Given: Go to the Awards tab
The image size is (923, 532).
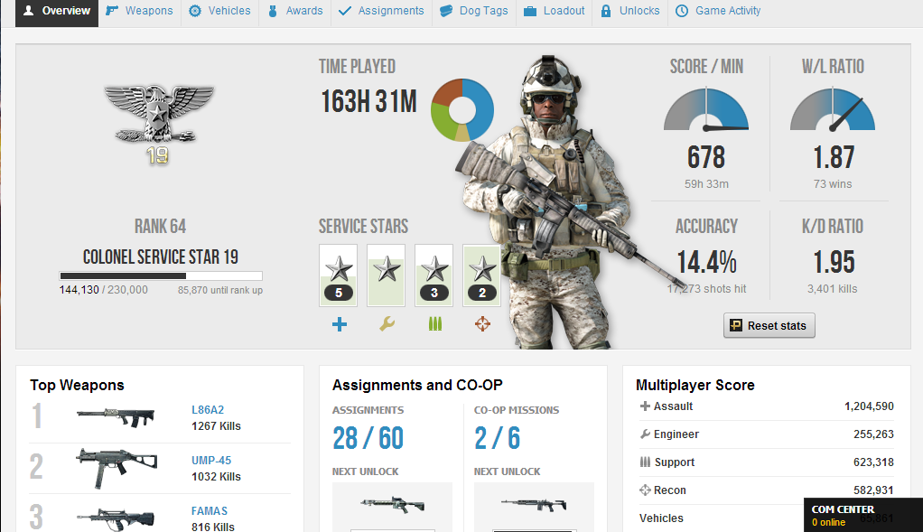Looking at the screenshot, I should click(x=295, y=11).
